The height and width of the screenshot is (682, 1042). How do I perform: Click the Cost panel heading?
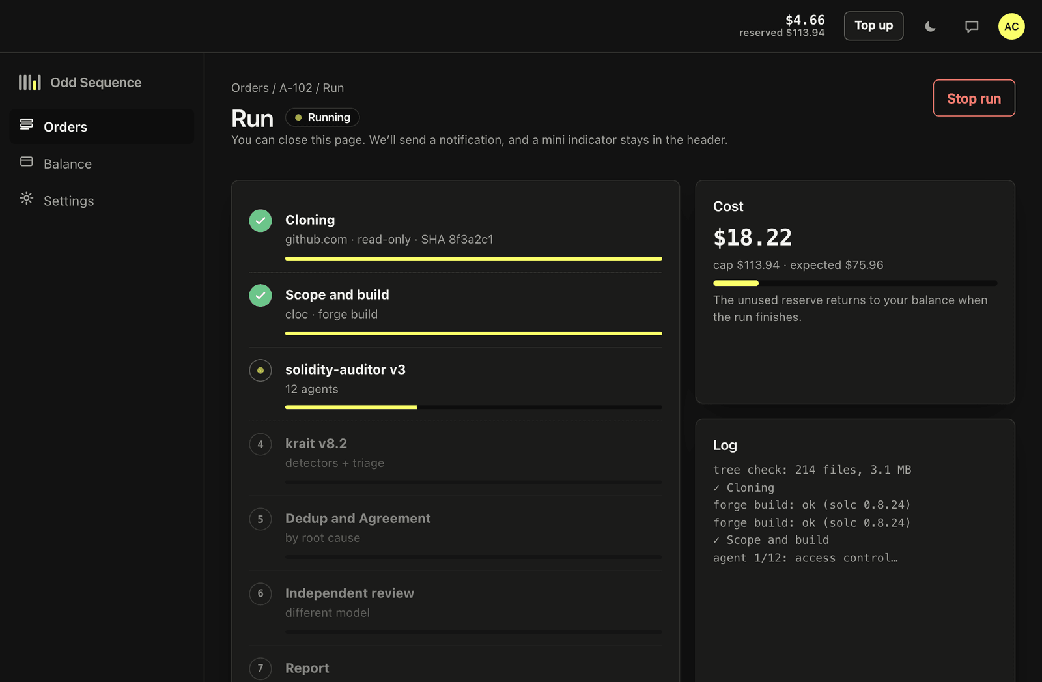click(x=728, y=206)
